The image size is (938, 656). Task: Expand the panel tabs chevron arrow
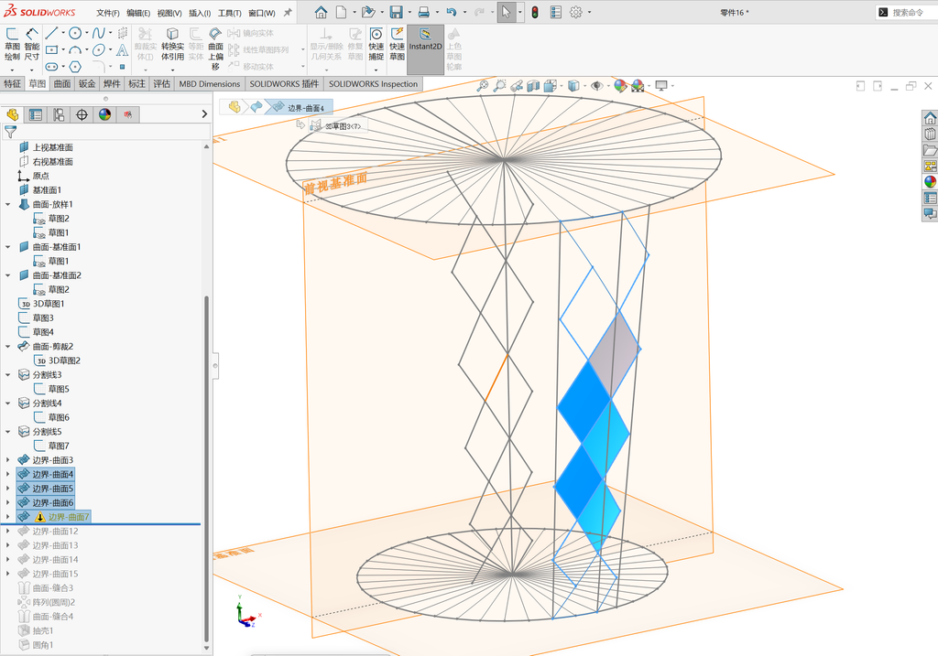point(204,114)
